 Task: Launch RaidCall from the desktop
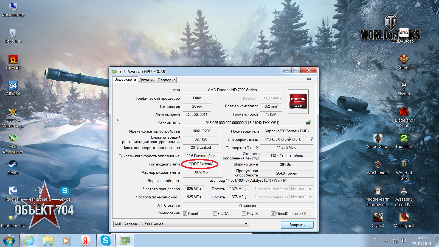coord(13,194)
